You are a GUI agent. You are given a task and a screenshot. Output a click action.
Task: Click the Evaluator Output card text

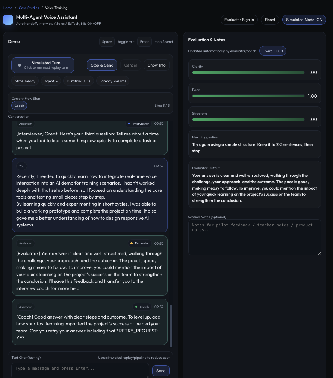tap(254, 188)
